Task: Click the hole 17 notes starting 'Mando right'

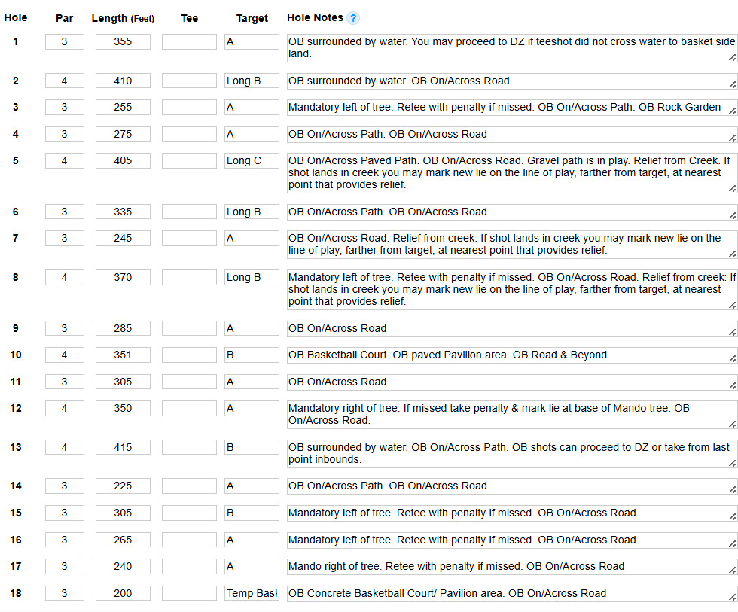Action: pyautogui.click(x=511, y=567)
